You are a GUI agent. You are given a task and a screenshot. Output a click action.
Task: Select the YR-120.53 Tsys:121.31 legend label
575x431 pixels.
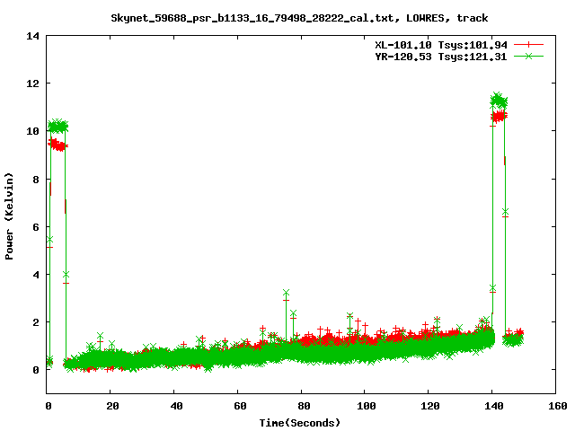point(441,57)
